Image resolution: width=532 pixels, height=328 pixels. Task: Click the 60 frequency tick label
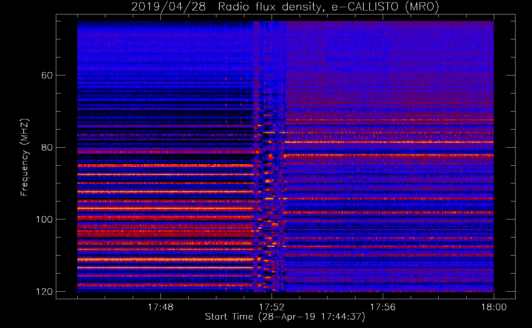47,75
